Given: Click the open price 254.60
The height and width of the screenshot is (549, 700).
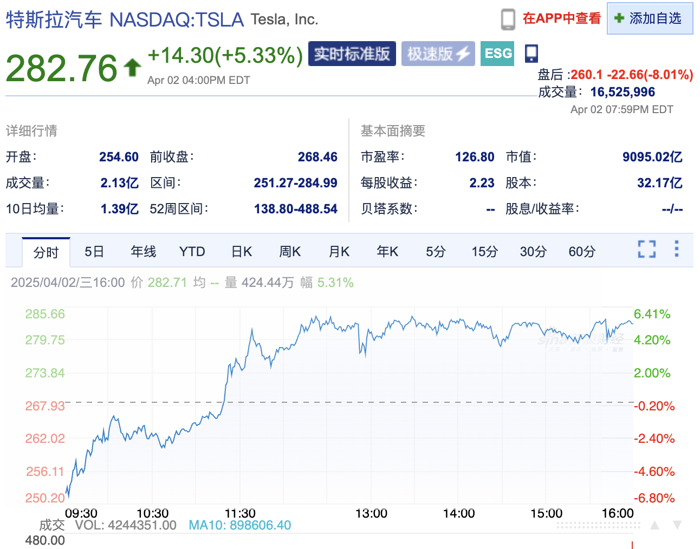Looking at the screenshot, I should click(x=119, y=157).
